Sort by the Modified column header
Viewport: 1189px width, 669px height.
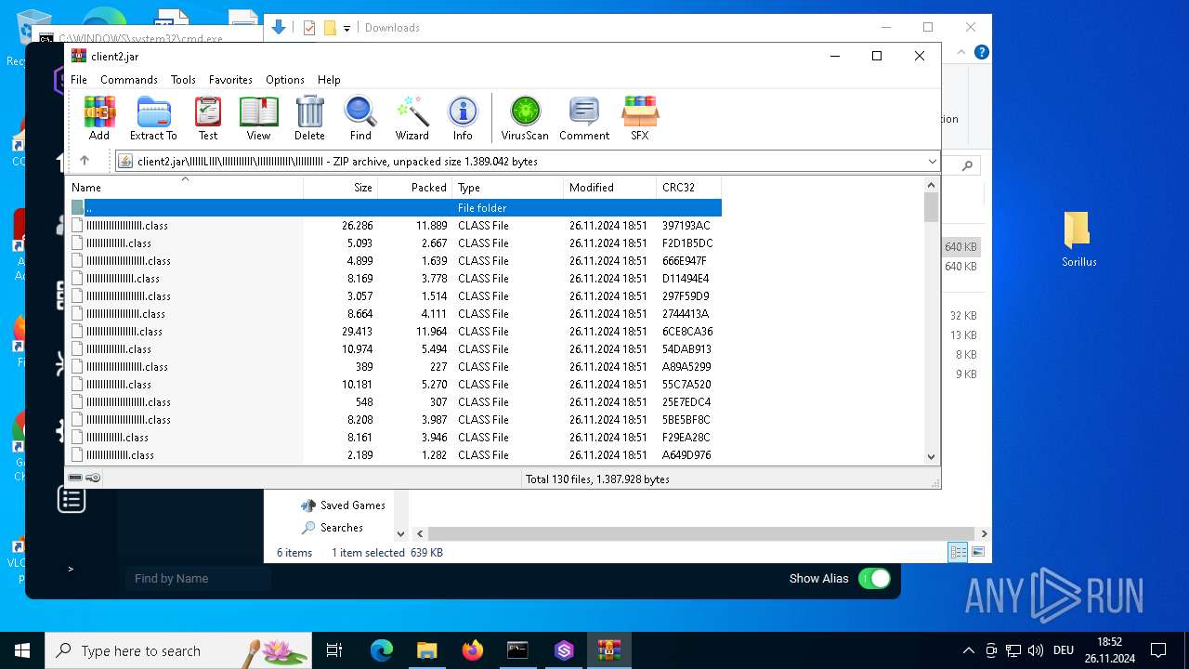coord(609,188)
